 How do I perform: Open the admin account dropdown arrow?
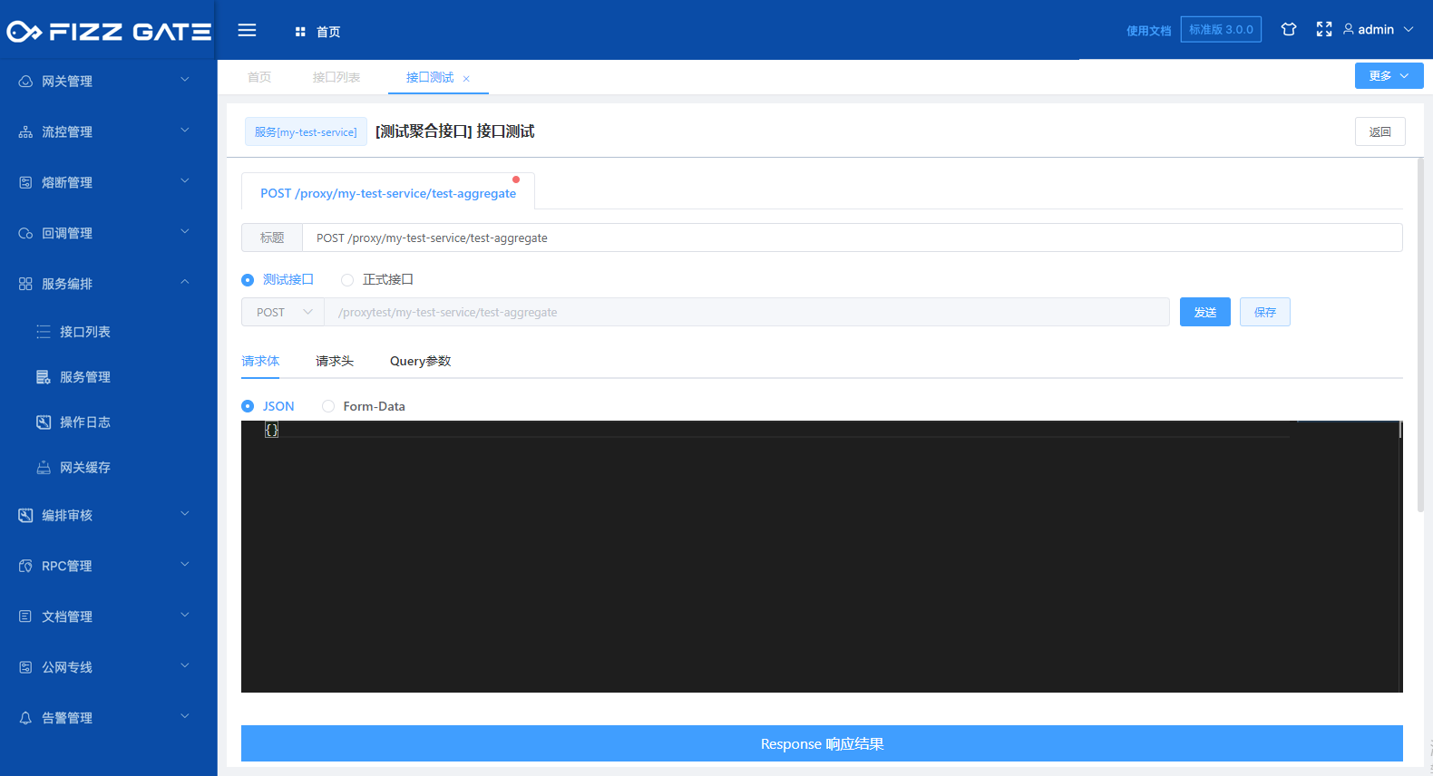pos(1409,29)
